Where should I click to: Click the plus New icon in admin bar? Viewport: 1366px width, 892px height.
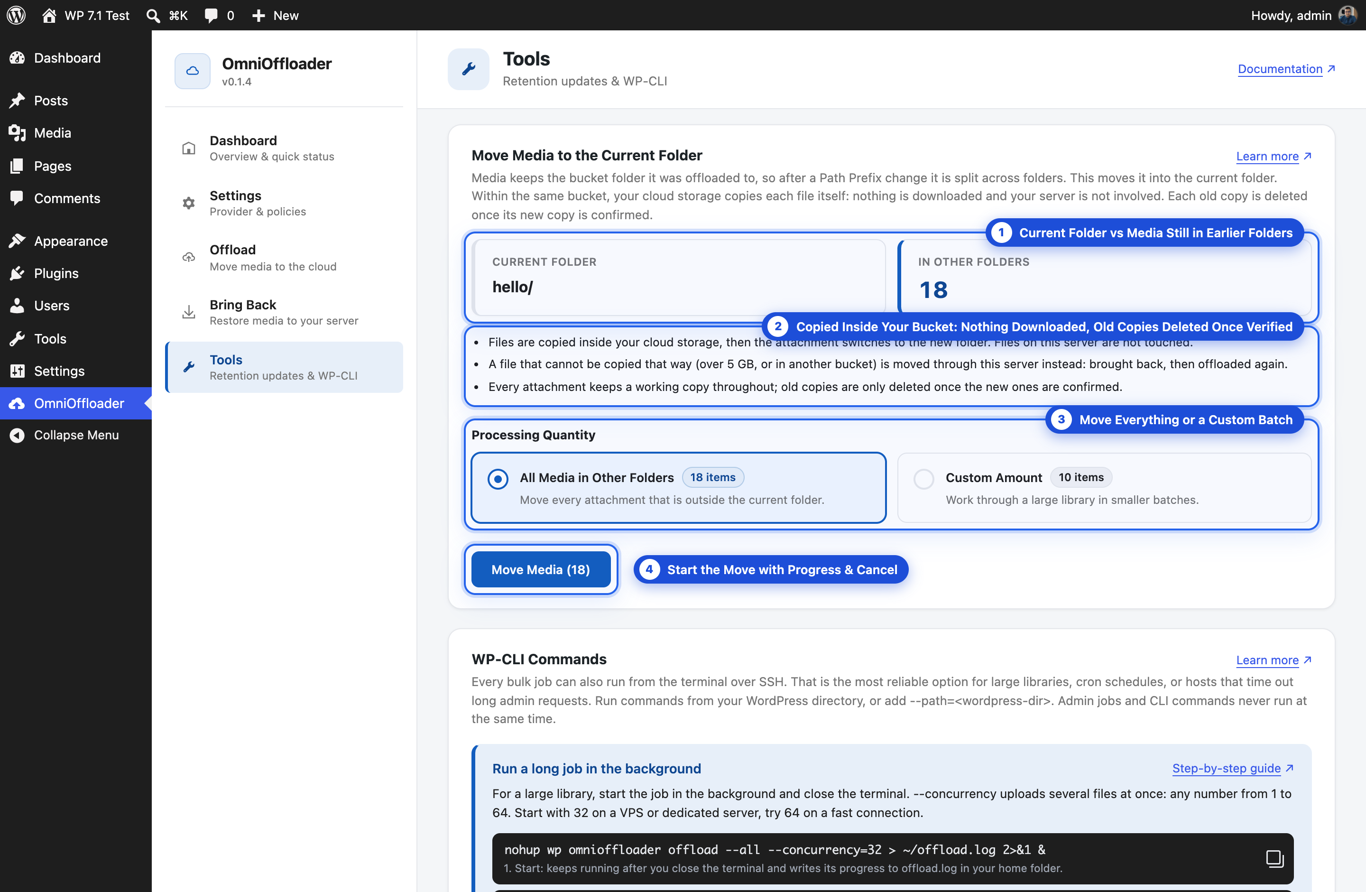259,16
